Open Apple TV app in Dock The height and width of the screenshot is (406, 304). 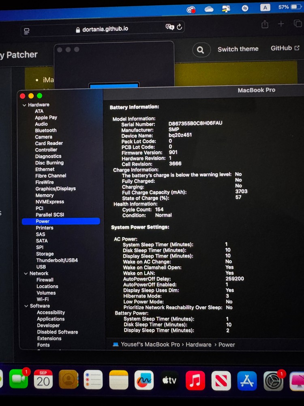(x=169, y=381)
